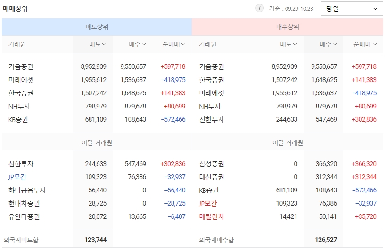Screen dimensions: 386x249
Task: Click the 매매상위 section title
Action: pyautogui.click(x=15, y=9)
